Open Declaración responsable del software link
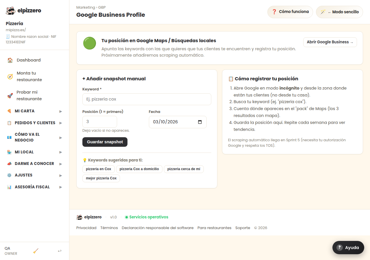This screenshot has width=370, height=260. [158, 228]
